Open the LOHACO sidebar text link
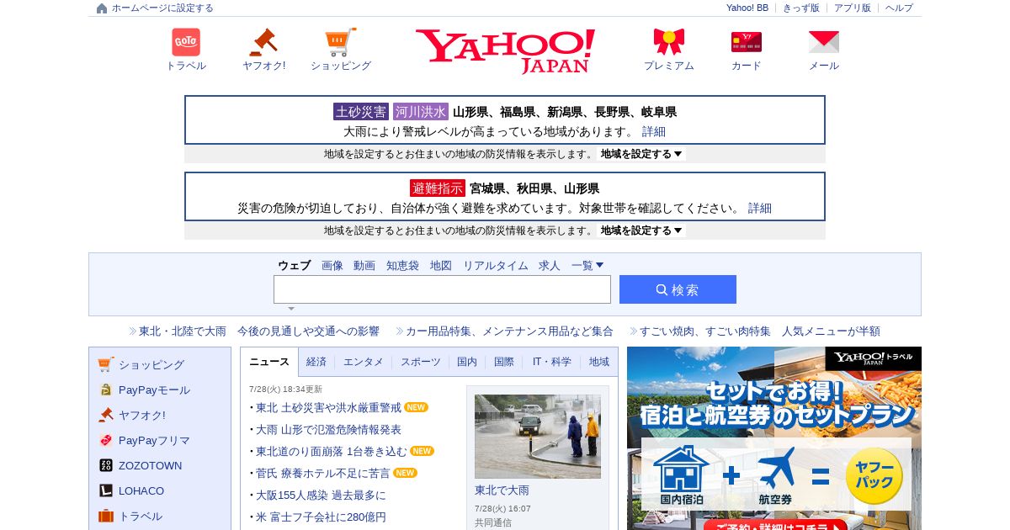 pos(141,490)
